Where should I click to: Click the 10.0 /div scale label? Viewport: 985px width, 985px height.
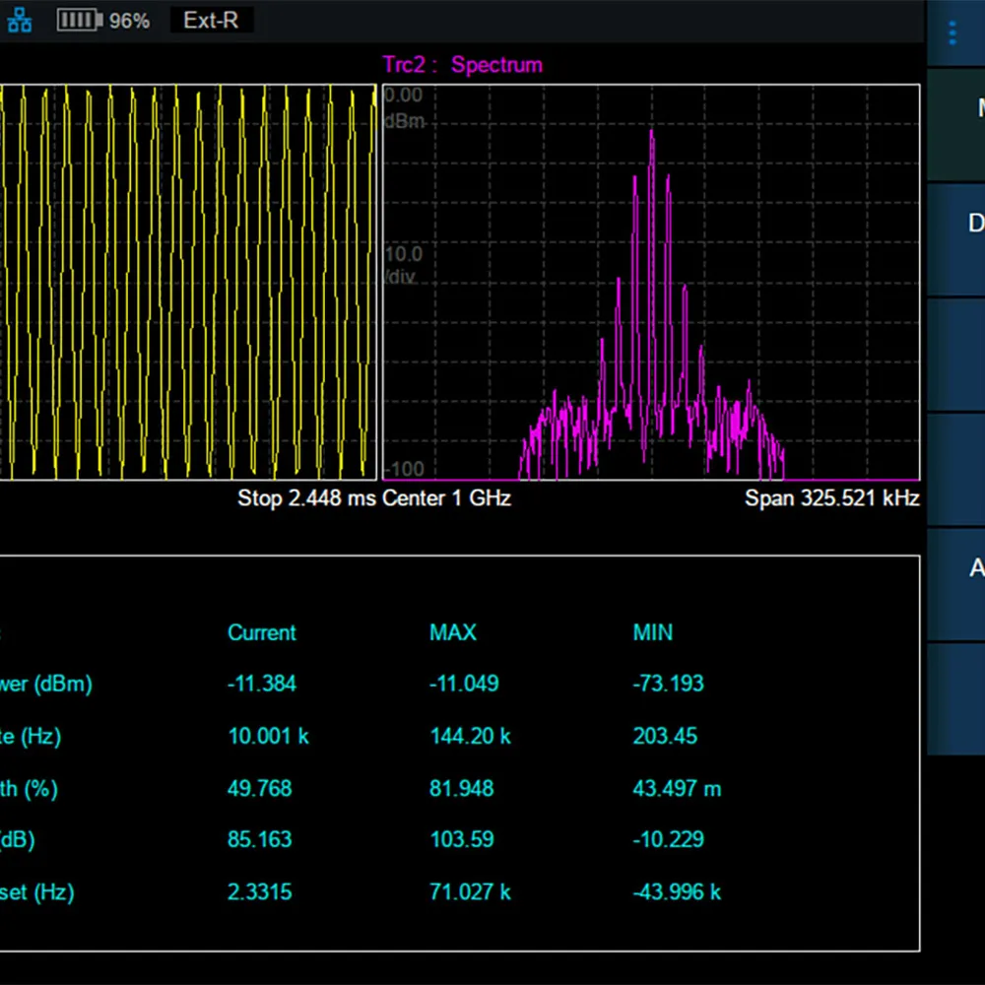pos(403,266)
